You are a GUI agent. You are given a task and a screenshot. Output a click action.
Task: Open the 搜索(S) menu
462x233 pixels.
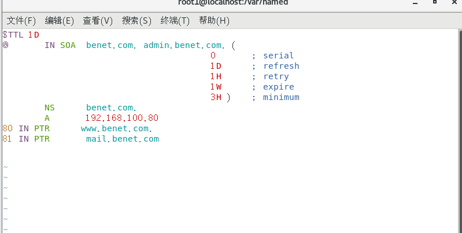click(136, 21)
